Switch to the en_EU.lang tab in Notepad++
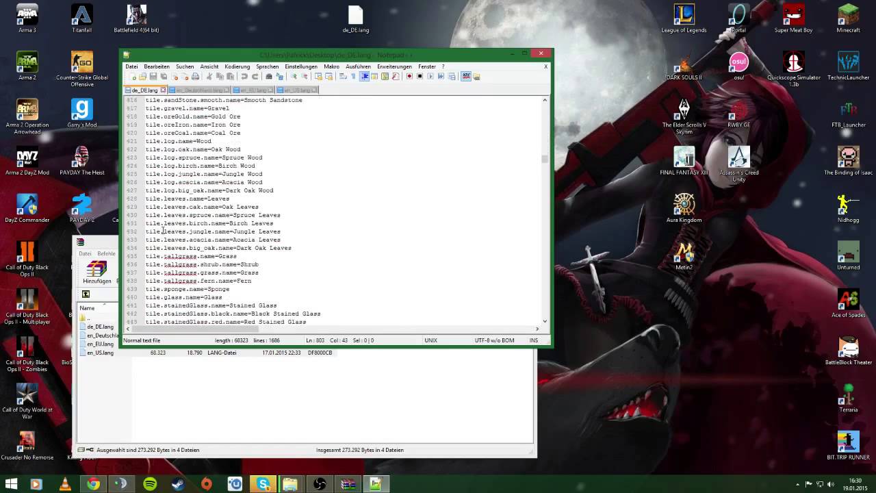 pos(254,90)
